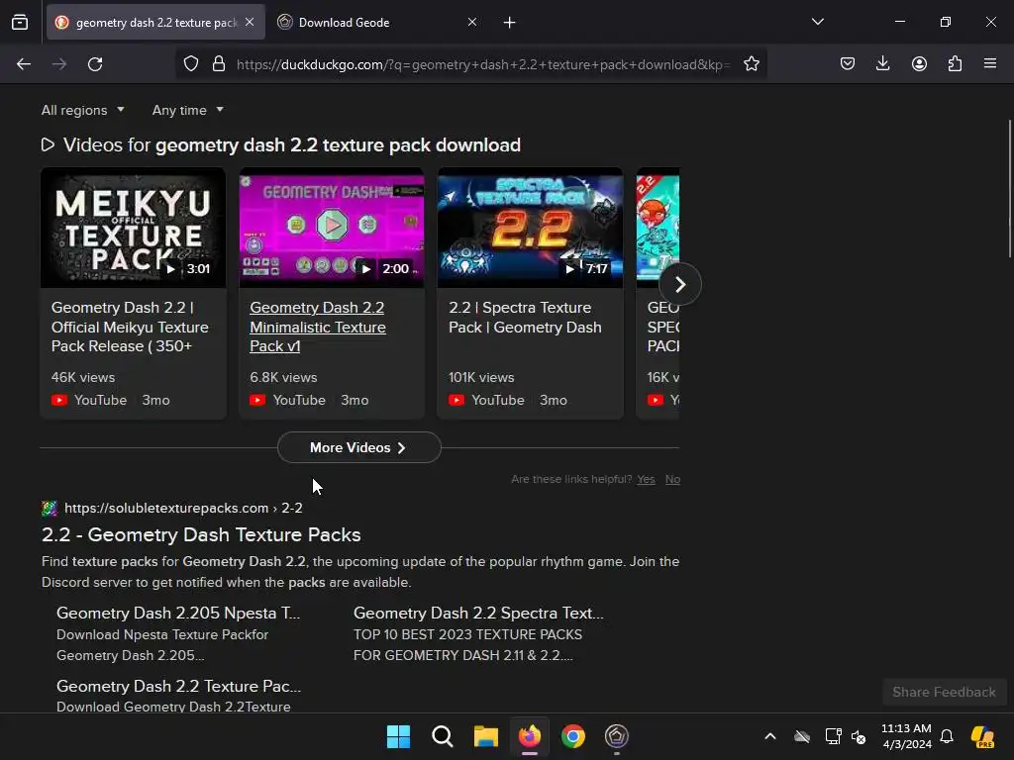Open 2.2 - Geometry Dash Texture Packs result
The width and height of the screenshot is (1014, 760).
(201, 534)
